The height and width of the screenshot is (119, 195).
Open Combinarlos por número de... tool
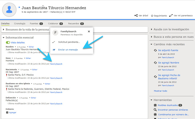[173, 114]
